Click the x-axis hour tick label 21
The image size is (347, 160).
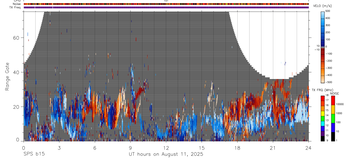(273, 148)
